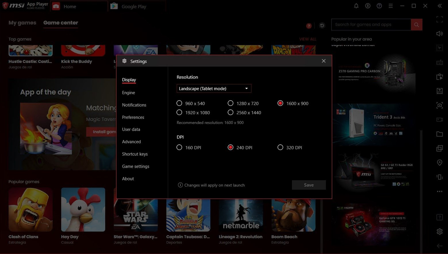Choose 160 DPI option
This screenshot has height=254, width=448.
tap(189, 147)
